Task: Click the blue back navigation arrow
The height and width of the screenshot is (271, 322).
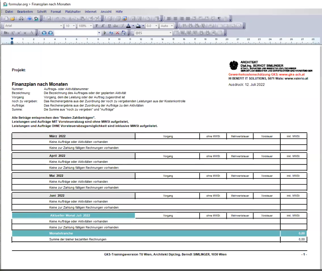Action: tap(44, 33)
